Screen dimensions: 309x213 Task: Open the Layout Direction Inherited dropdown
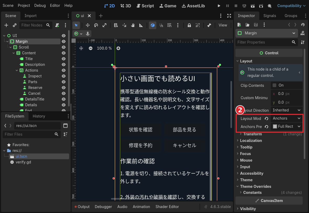tap(286, 110)
